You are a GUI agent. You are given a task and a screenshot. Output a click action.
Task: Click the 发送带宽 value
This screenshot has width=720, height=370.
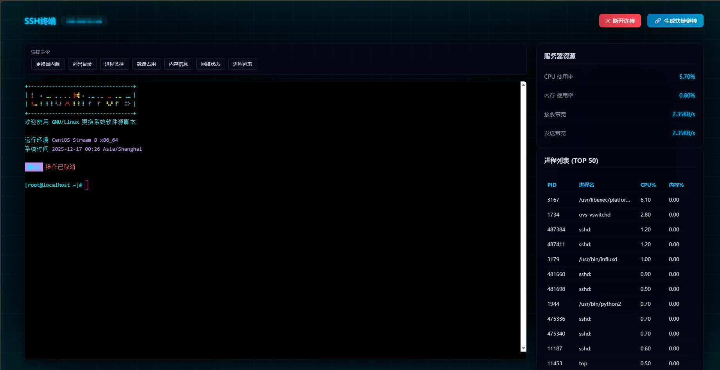[x=684, y=133]
